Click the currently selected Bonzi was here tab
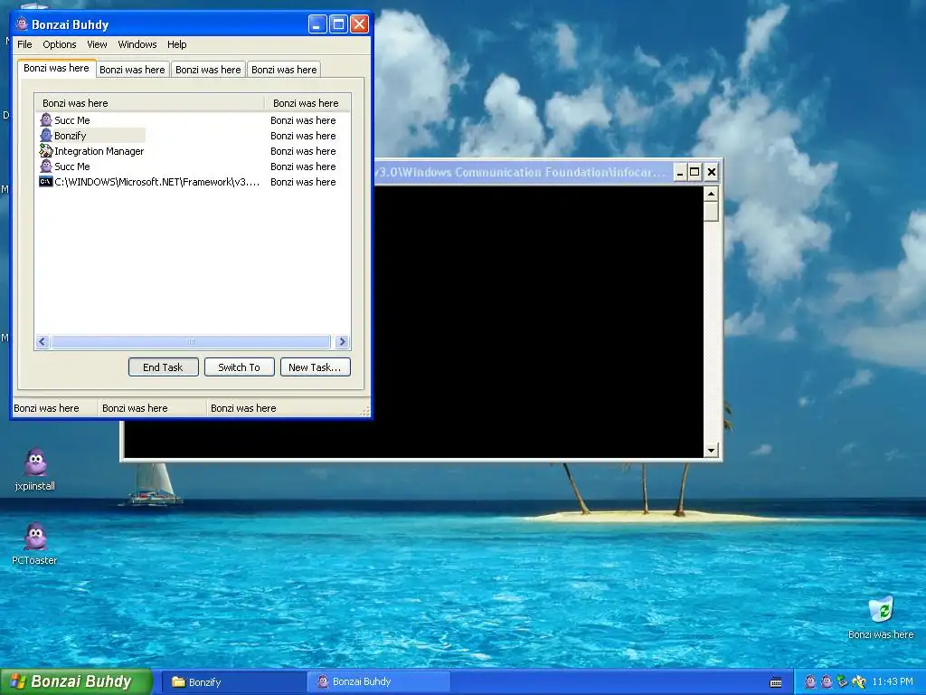The image size is (926, 695). pos(56,68)
